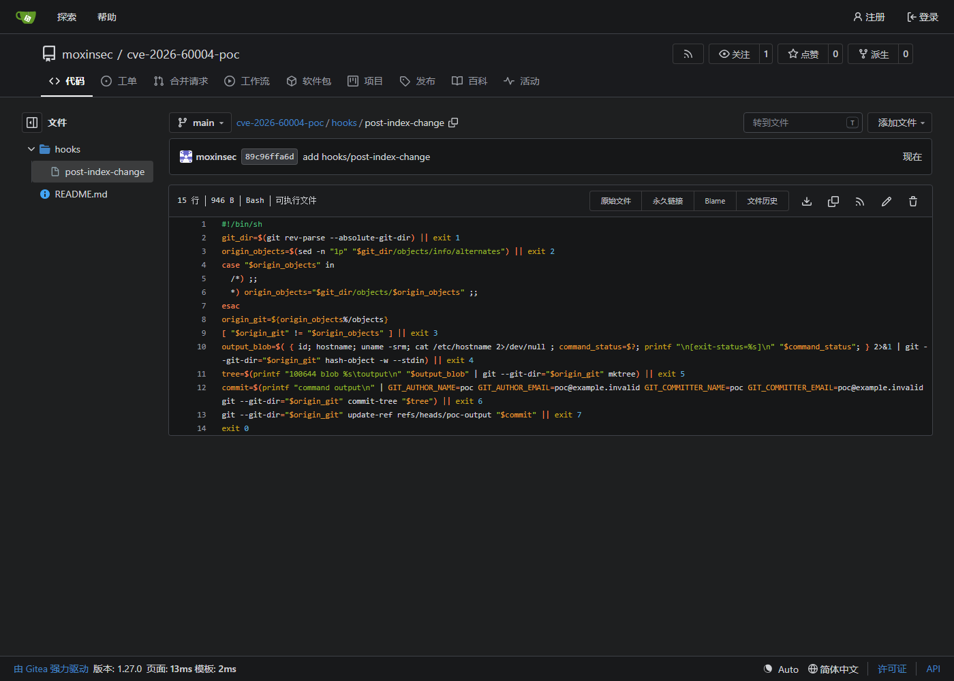The image size is (954, 681).
Task: Click the 注册 register link
Action: coord(869,17)
